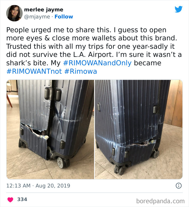Click the suitcase wheel in right photo
The image size is (189, 207).
[x=120, y=170]
